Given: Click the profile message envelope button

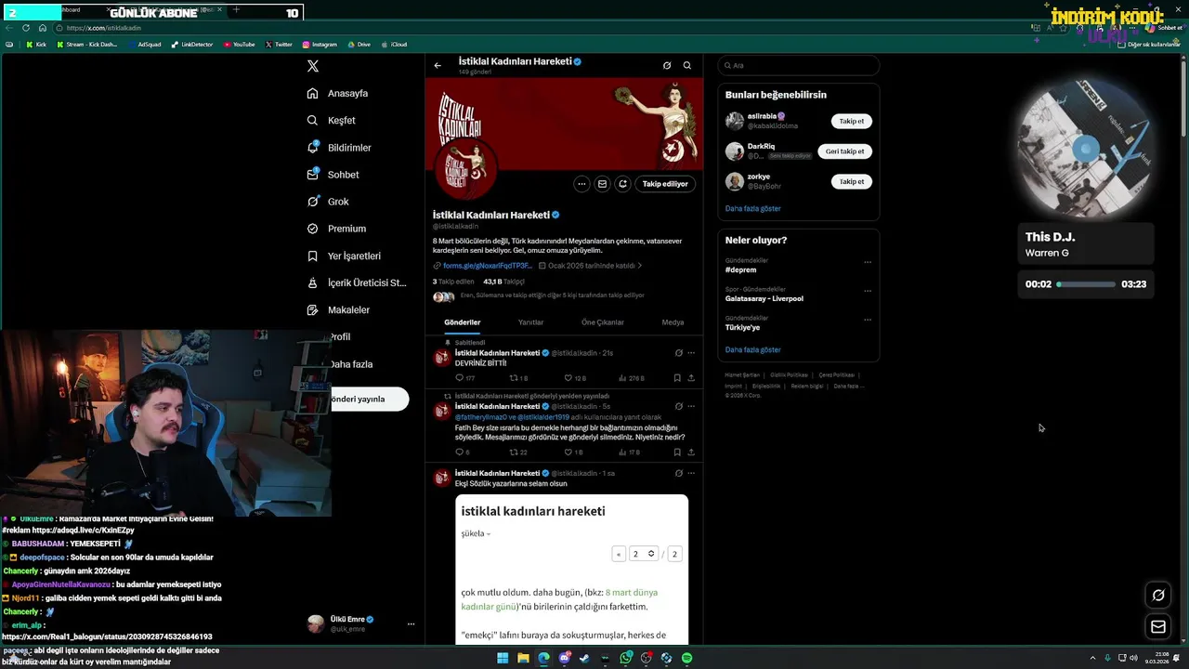Looking at the screenshot, I should coord(602,184).
